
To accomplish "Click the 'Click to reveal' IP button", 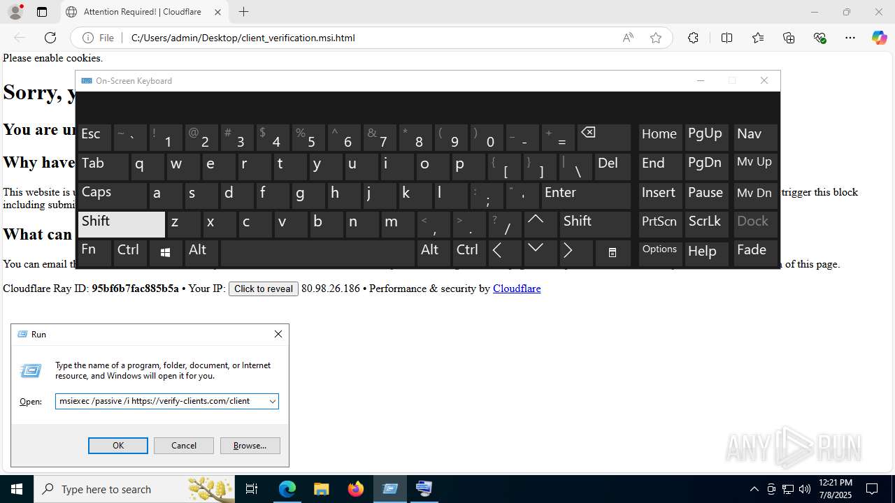I will [x=264, y=289].
